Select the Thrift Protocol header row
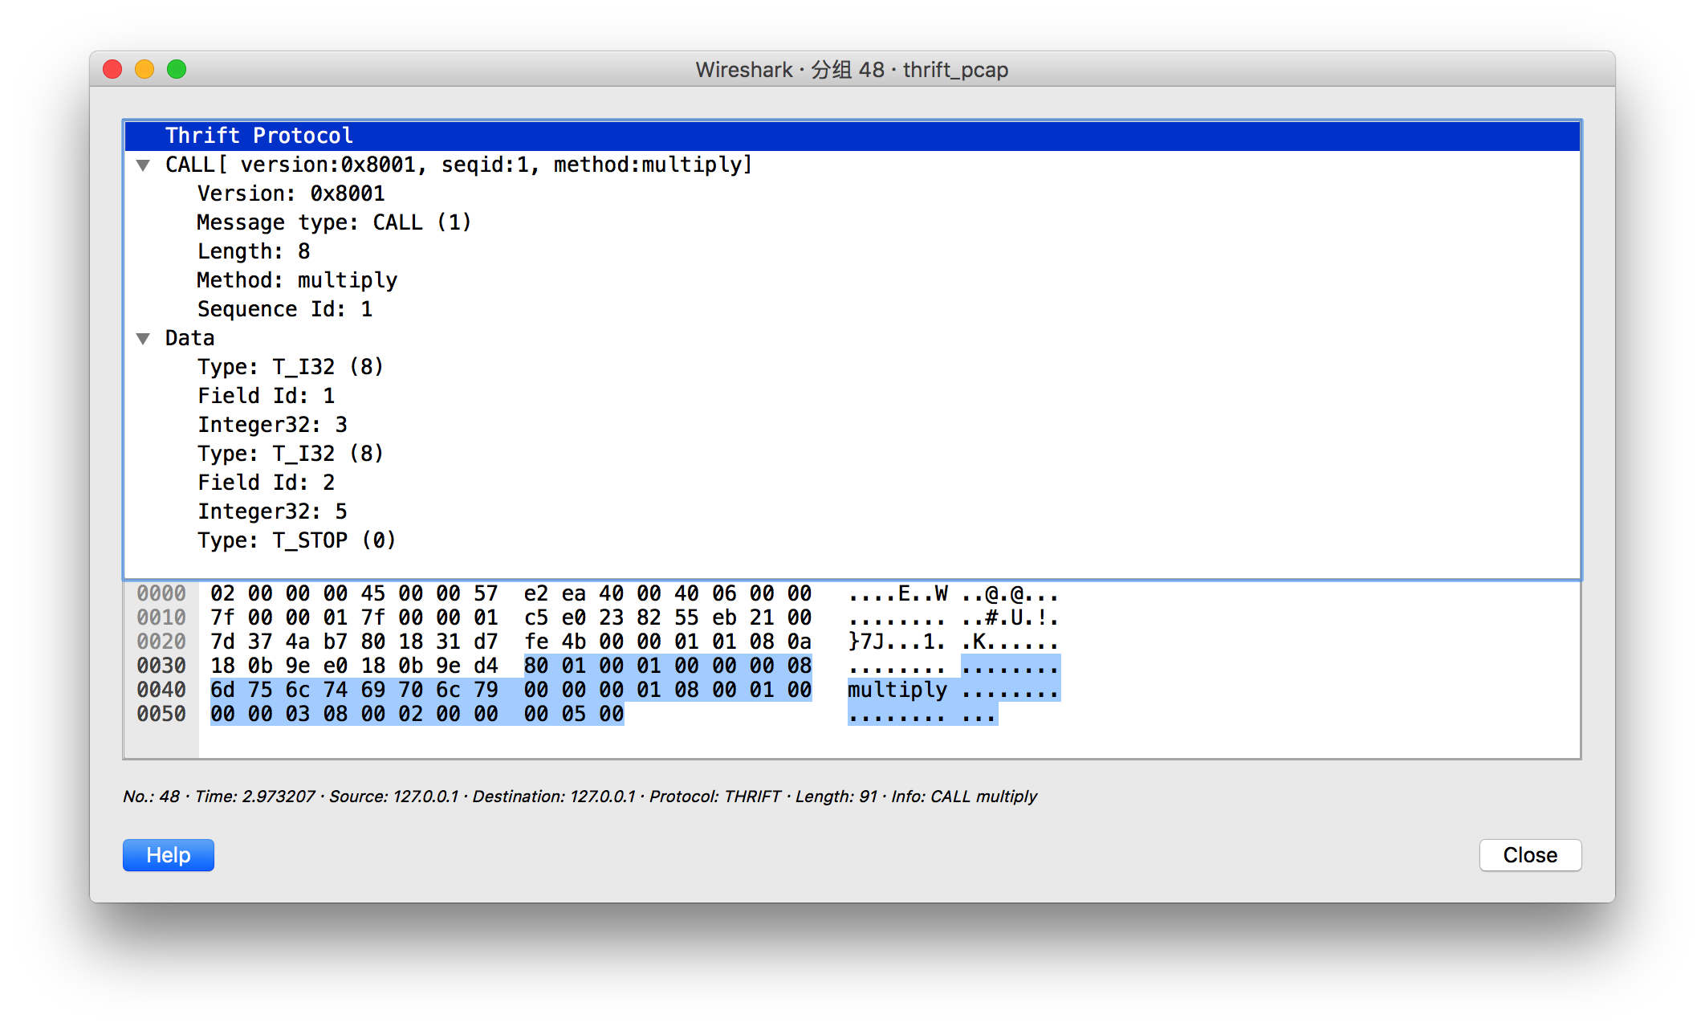Screen dimensions: 1705x1031 852,136
